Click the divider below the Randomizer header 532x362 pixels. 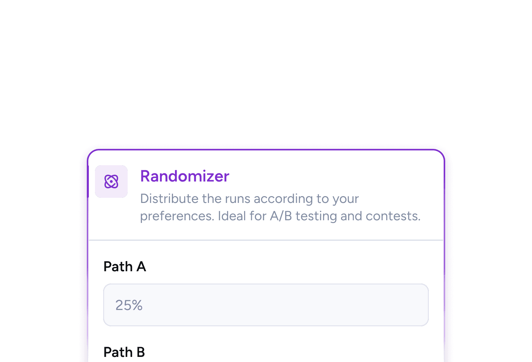[x=265, y=240]
